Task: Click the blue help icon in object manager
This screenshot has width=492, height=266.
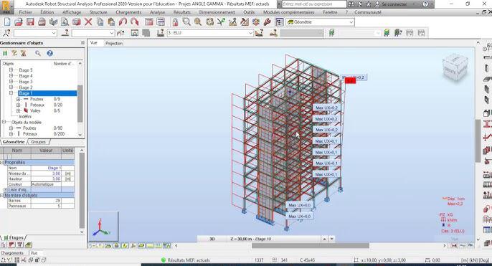Action: point(50,53)
